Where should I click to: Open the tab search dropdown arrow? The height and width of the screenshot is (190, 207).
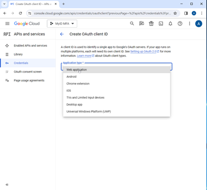(4, 4)
